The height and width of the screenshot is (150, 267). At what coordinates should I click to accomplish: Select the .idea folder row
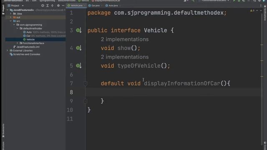35,14
